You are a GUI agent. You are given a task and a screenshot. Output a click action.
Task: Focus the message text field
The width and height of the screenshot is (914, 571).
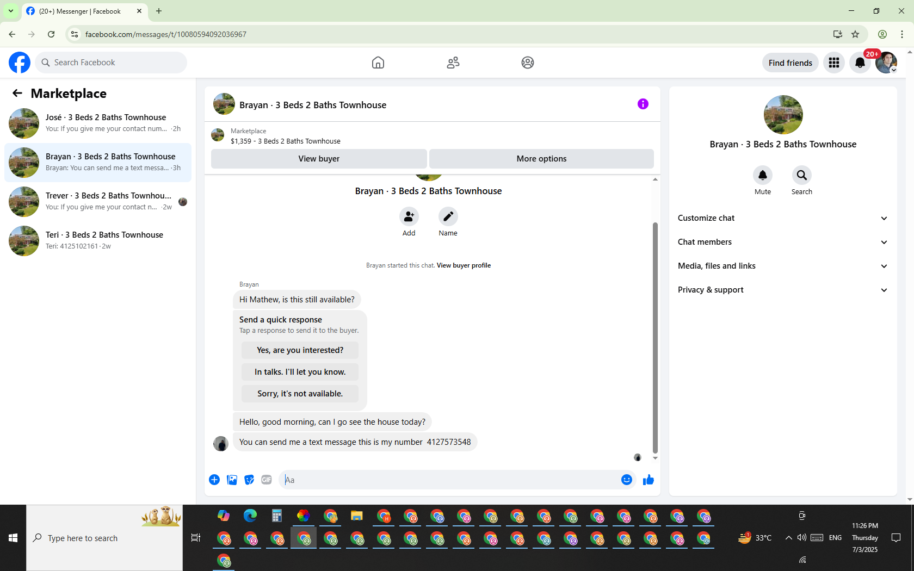[449, 480]
